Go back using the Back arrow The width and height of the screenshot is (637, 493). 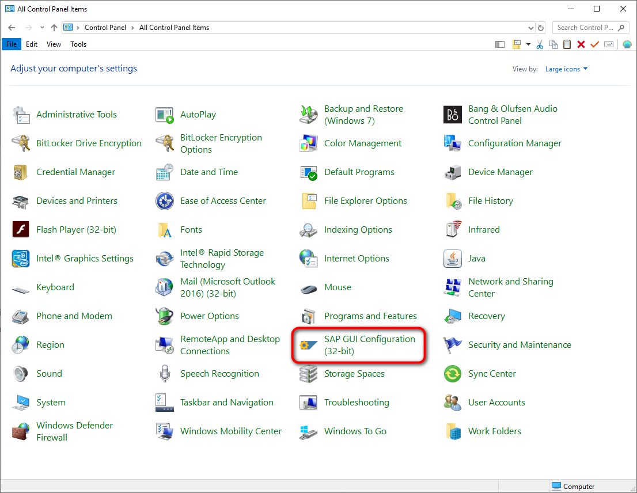pyautogui.click(x=12, y=28)
